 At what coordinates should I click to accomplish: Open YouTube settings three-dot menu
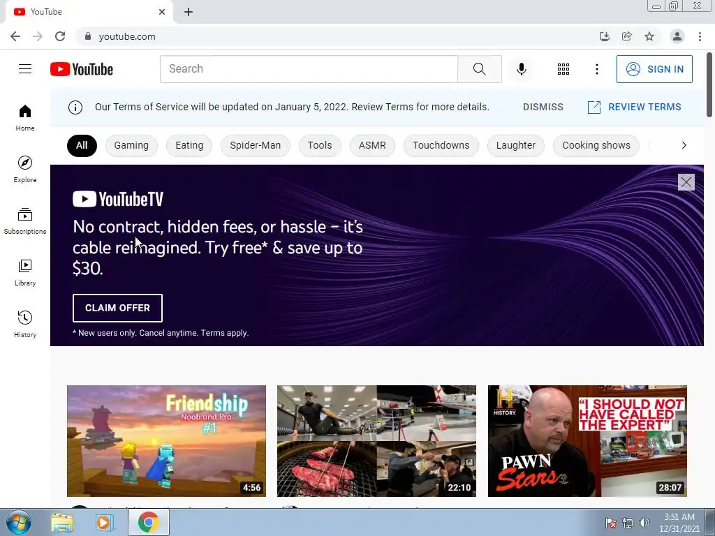(596, 69)
